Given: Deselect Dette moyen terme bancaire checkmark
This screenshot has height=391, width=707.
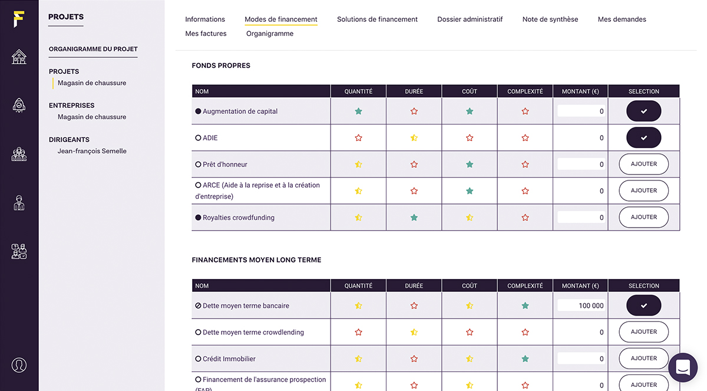Looking at the screenshot, I should 643,305.
